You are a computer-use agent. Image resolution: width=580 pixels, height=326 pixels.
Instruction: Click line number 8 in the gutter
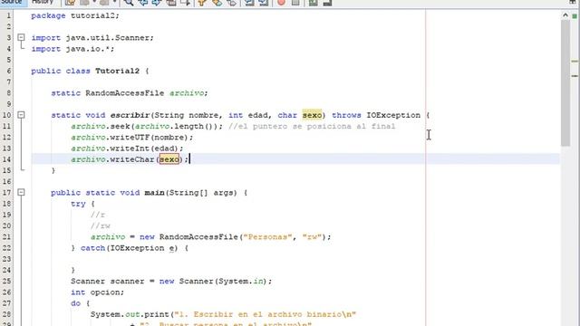[8, 93]
